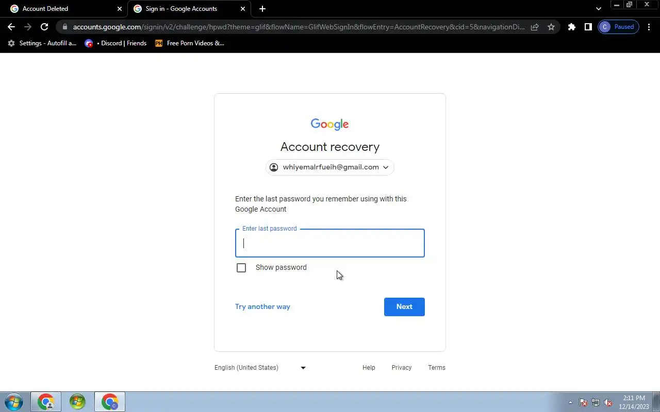Click the taskbar clock showing 2:11 PM
660x412 pixels.
(634, 402)
